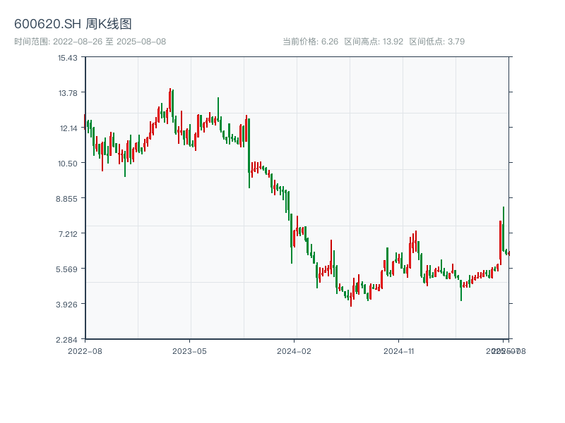Select the 2022-08 x-axis date label
Image resolution: width=565 pixels, height=423 pixels.
point(85,350)
